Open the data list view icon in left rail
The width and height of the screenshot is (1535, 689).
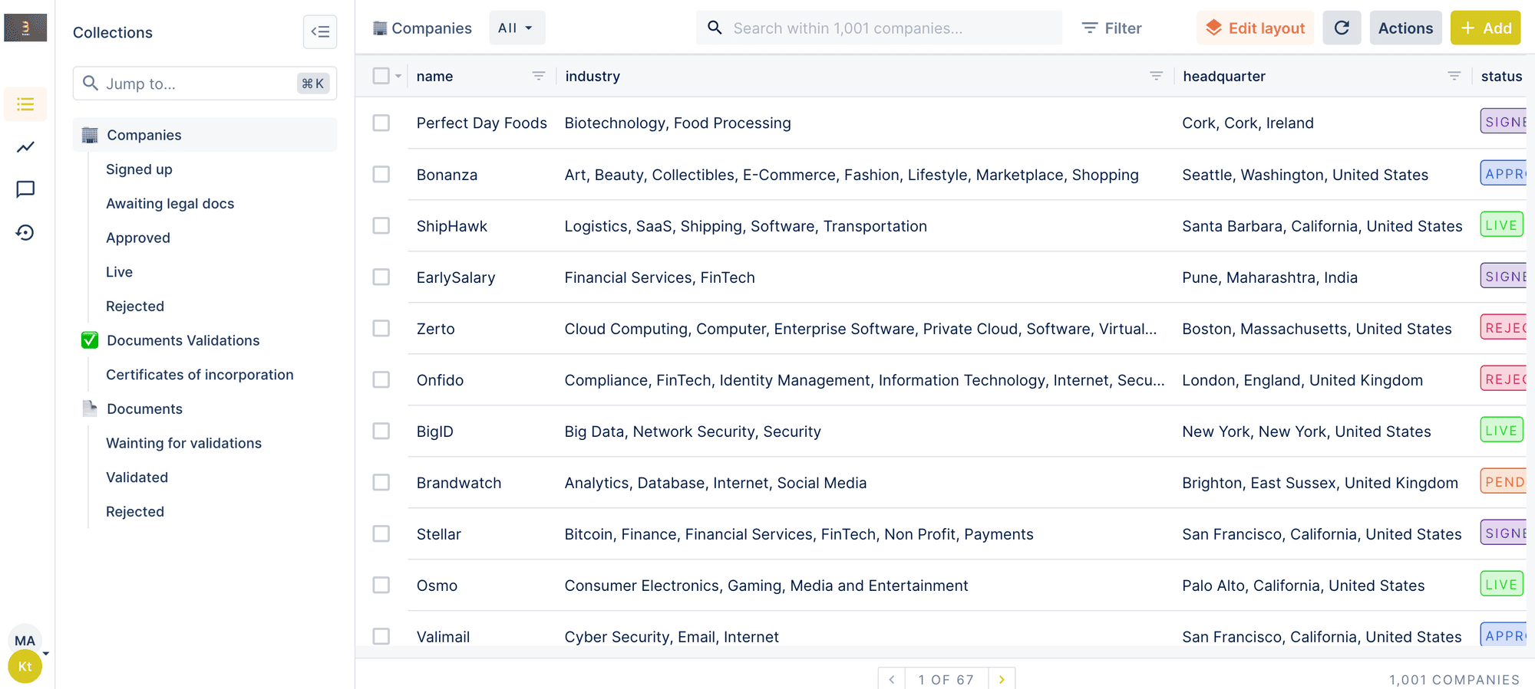pyautogui.click(x=25, y=104)
